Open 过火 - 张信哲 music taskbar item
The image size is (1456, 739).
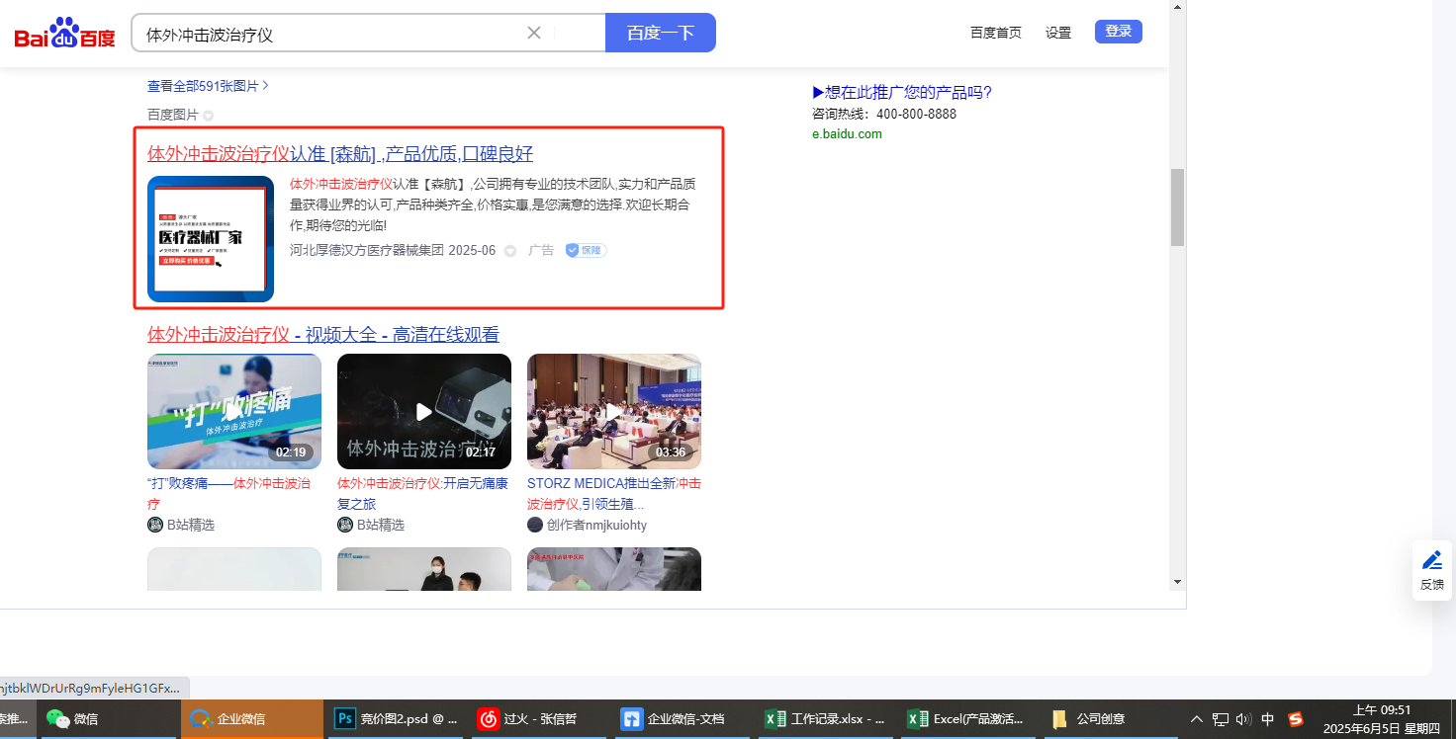pos(537,718)
